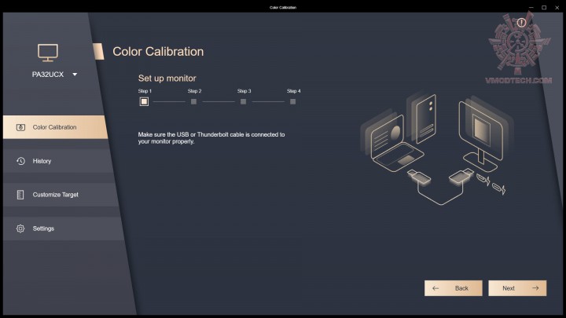
Task: Click the Settings gear icon
Action: point(20,228)
